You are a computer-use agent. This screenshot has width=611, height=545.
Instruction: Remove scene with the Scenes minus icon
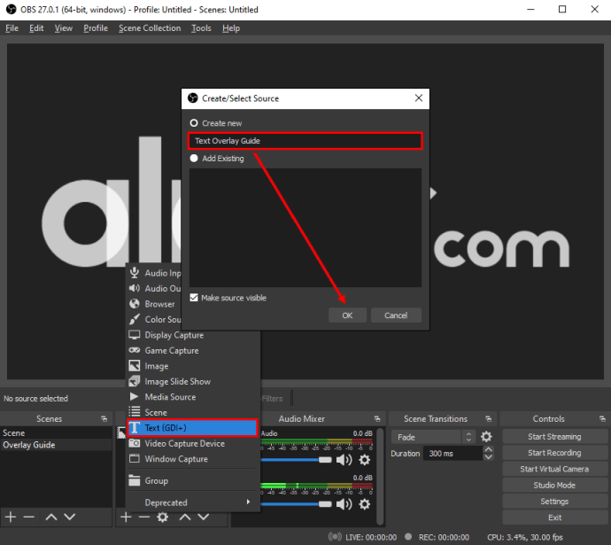click(29, 517)
